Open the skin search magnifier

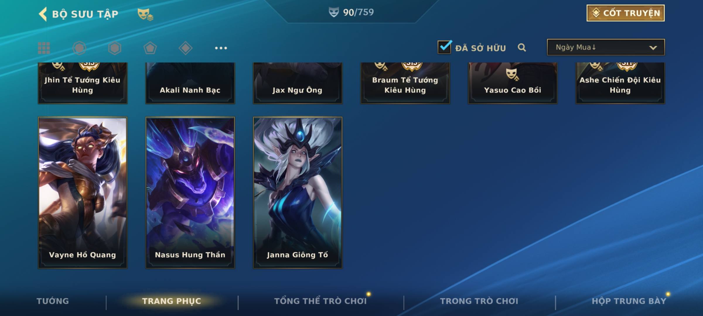click(522, 47)
